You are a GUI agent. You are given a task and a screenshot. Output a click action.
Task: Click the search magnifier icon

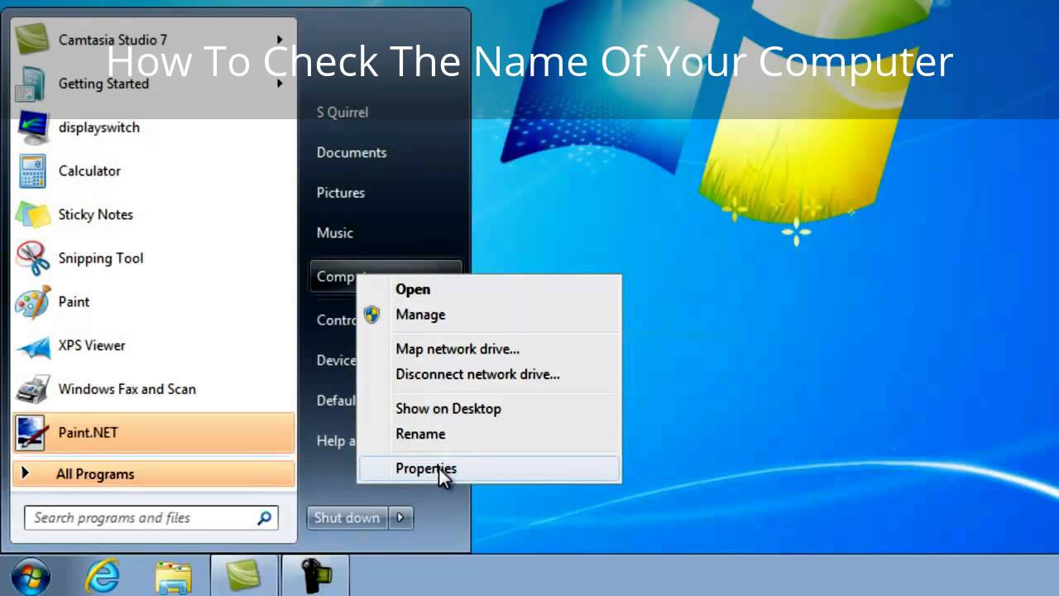click(x=265, y=518)
